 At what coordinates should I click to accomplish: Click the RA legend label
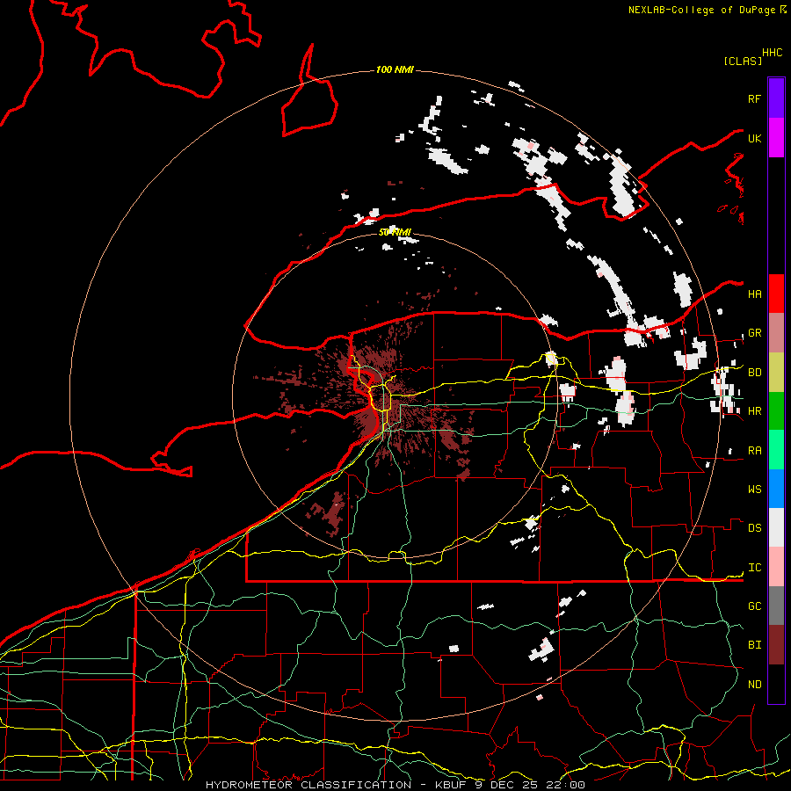(x=754, y=451)
